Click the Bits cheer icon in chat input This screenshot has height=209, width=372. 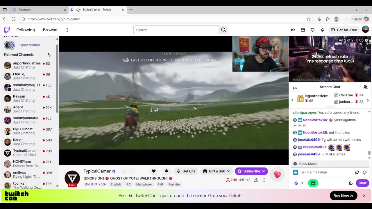[x=357, y=172]
